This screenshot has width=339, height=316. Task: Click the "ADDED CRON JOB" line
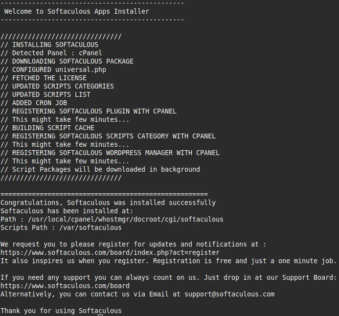(x=39, y=103)
